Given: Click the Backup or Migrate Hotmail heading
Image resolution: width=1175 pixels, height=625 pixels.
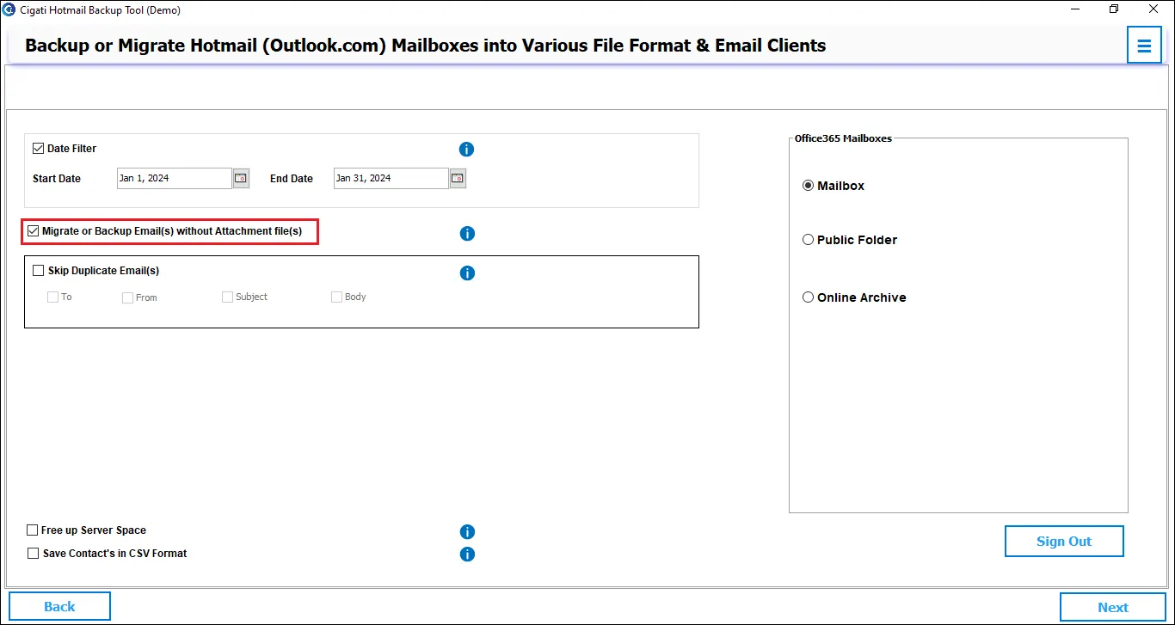Looking at the screenshot, I should pyautogui.click(x=426, y=46).
